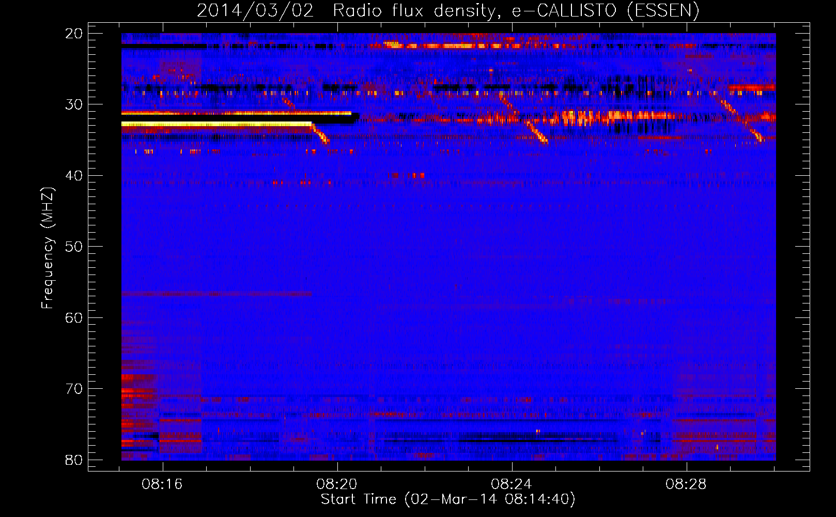Click the 70 MHz frequency tick label
This screenshot has width=836, height=517.
coord(74,389)
